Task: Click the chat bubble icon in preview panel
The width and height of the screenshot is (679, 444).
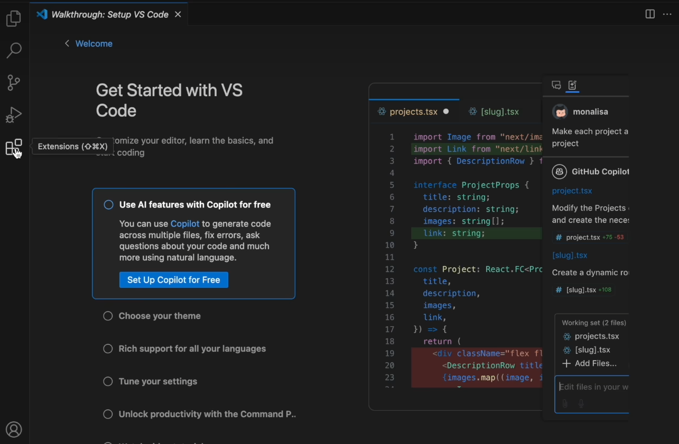Action: pyautogui.click(x=556, y=85)
